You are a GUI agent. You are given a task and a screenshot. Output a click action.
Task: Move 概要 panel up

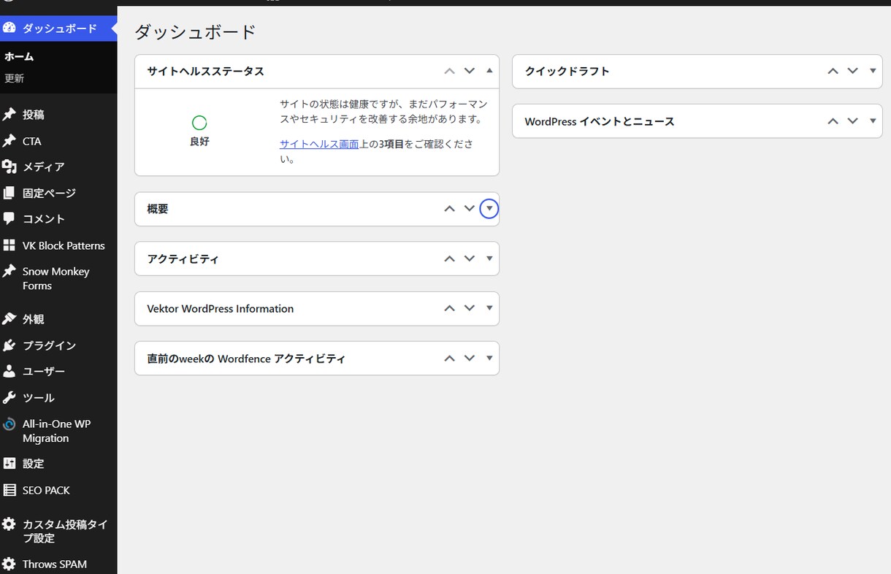point(450,209)
